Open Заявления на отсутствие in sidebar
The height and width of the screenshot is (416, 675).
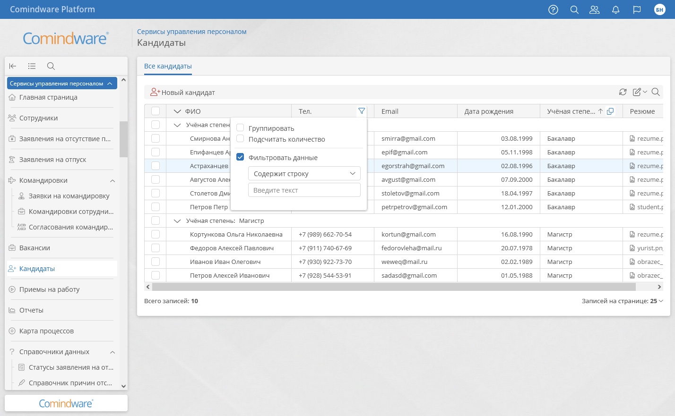pos(65,139)
